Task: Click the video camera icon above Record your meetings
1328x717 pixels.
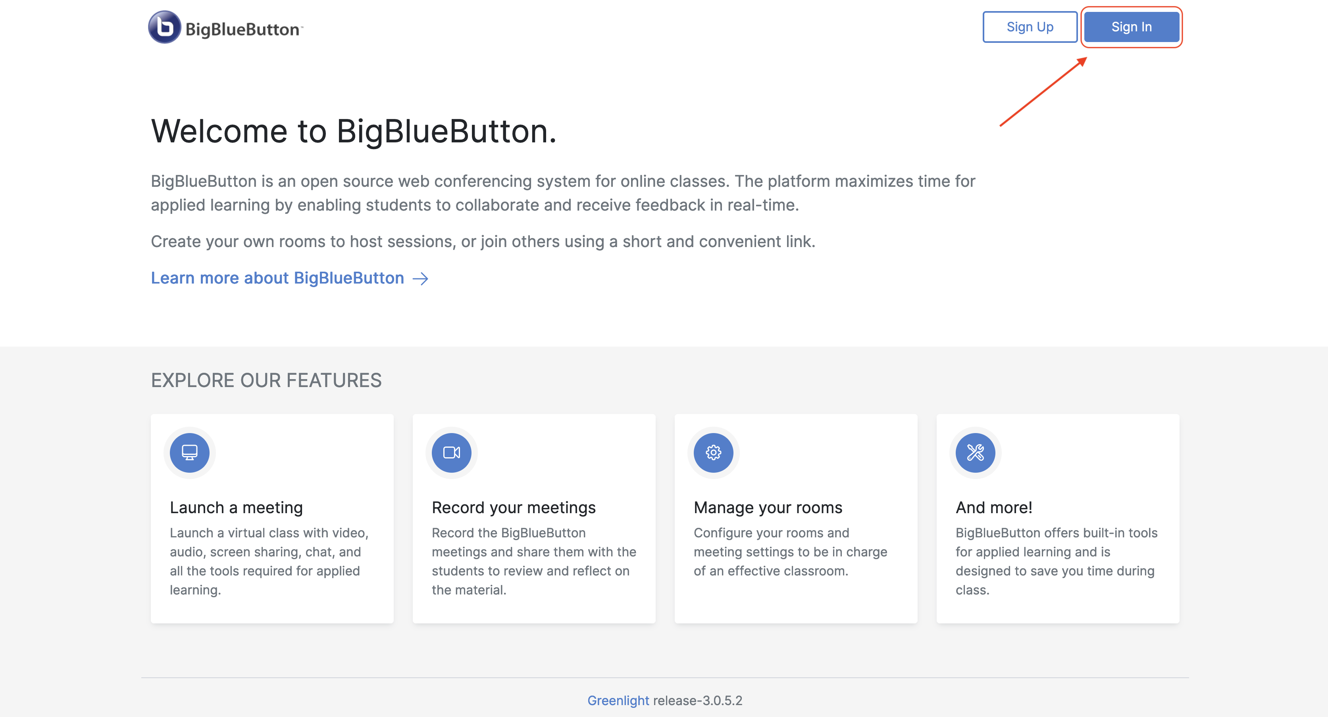Action: coord(451,453)
